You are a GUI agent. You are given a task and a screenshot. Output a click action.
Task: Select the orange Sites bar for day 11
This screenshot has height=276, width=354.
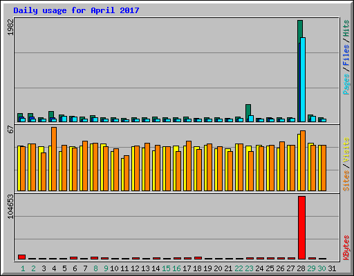click(x=127, y=173)
